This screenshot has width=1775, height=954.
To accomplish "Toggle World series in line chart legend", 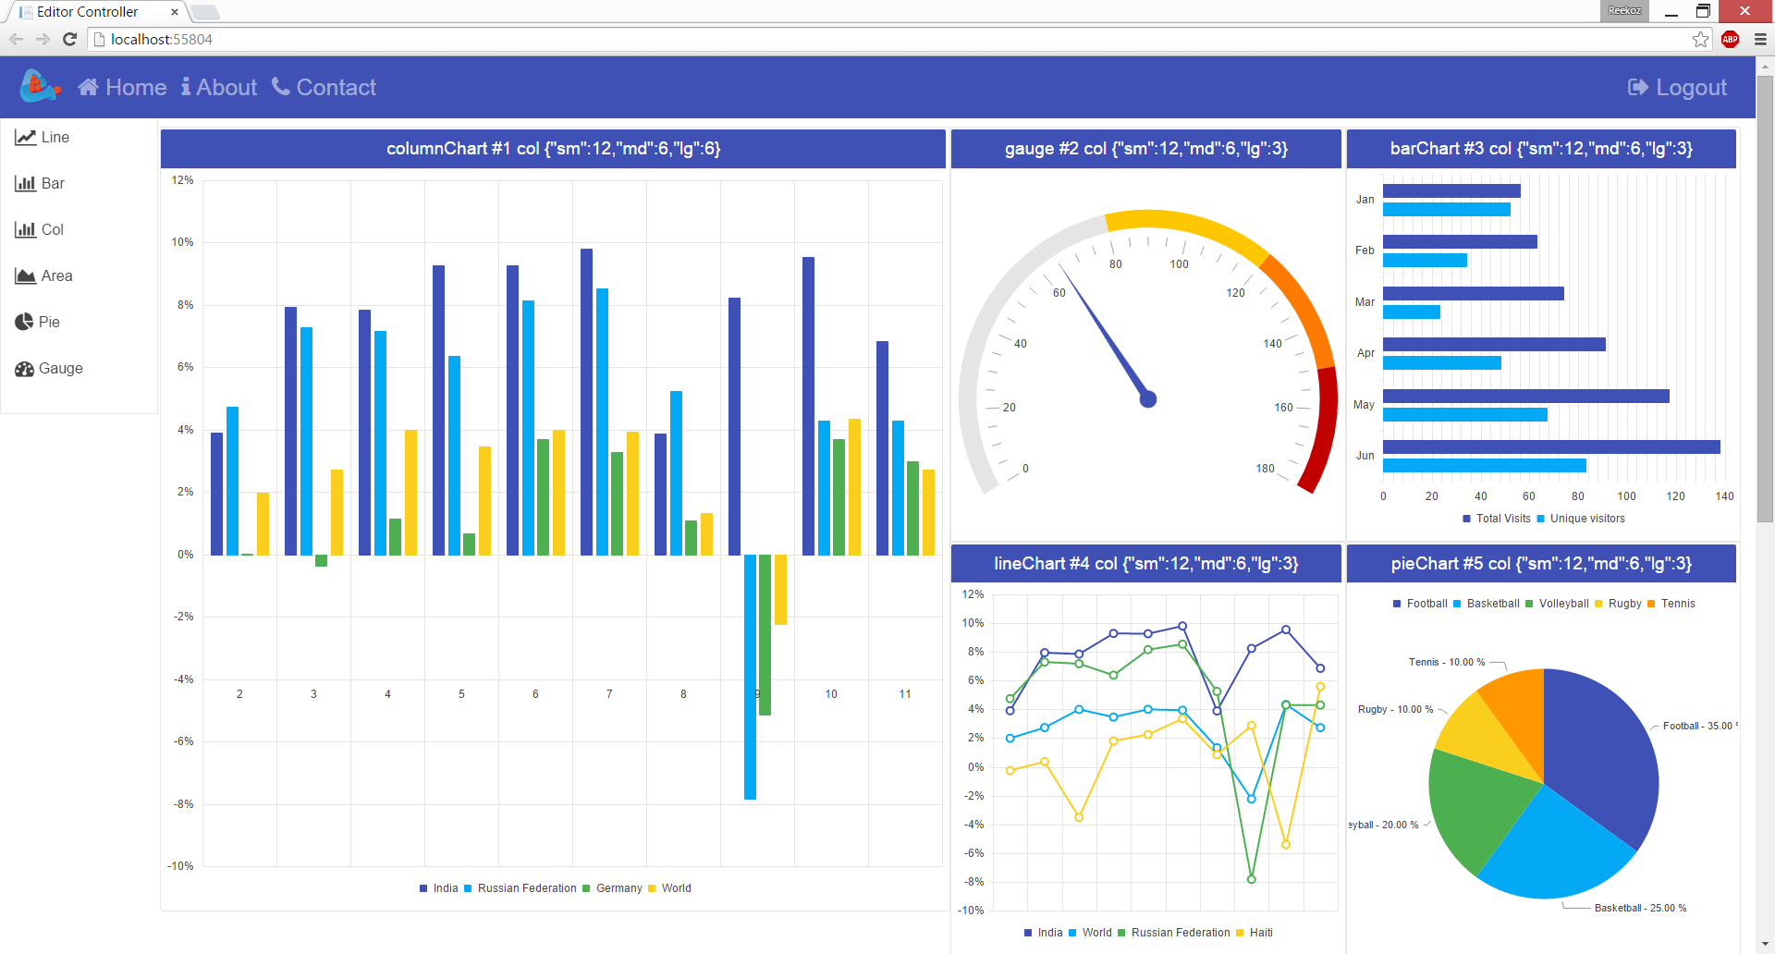I will tap(1091, 933).
